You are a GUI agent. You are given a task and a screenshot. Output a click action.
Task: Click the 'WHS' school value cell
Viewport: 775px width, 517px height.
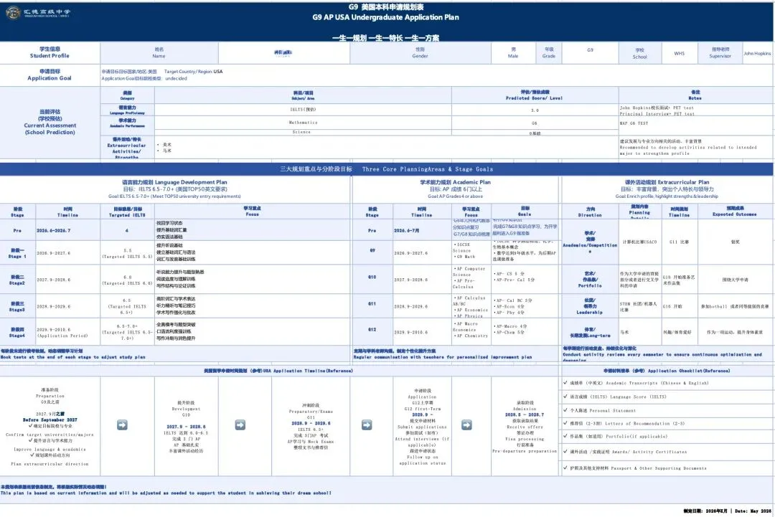coord(680,53)
